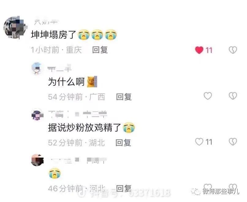
Task: Reply to the 重庆 top comment
Action: pyautogui.click(x=100, y=50)
